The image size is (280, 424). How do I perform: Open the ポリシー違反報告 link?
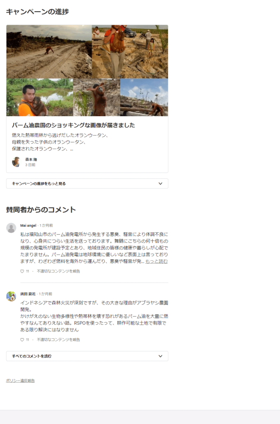[x=20, y=381]
